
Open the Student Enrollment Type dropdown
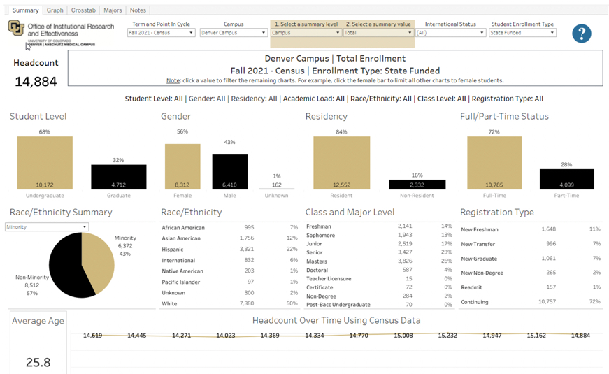tap(522, 33)
